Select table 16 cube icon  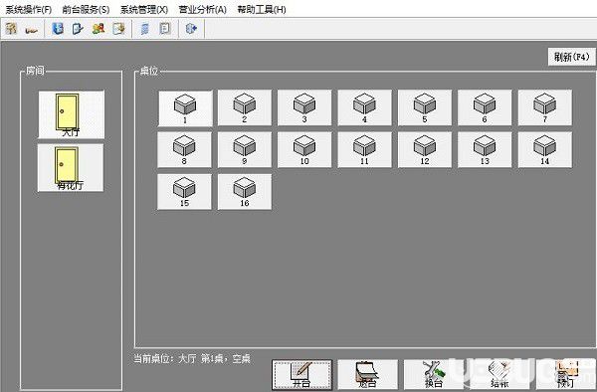pos(245,192)
